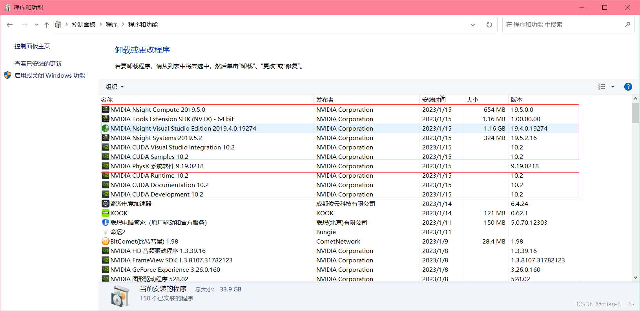This screenshot has height=311, width=640.
Task: Open 查看已安装的更新 link
Action: (38, 64)
